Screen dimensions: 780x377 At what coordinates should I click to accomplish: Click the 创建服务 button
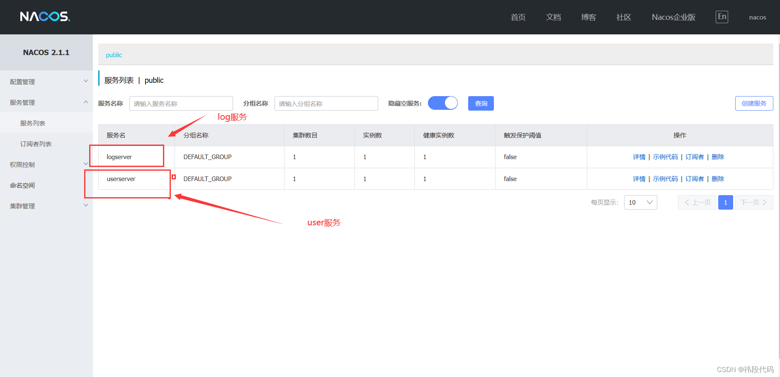click(754, 103)
